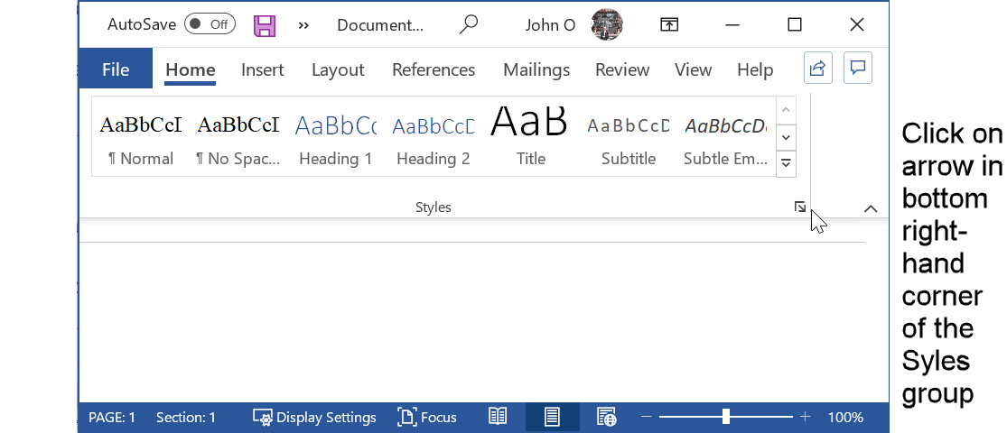Click the Share icon button
1007x433 pixels.
(817, 69)
